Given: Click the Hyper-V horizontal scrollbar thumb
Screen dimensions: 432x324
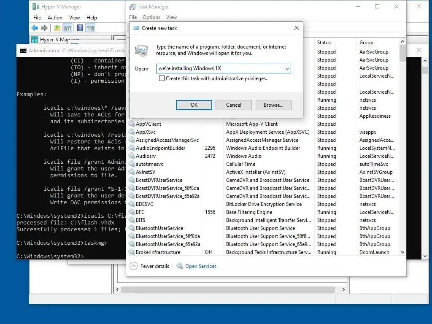Looking at the screenshot, I should pos(228,289).
